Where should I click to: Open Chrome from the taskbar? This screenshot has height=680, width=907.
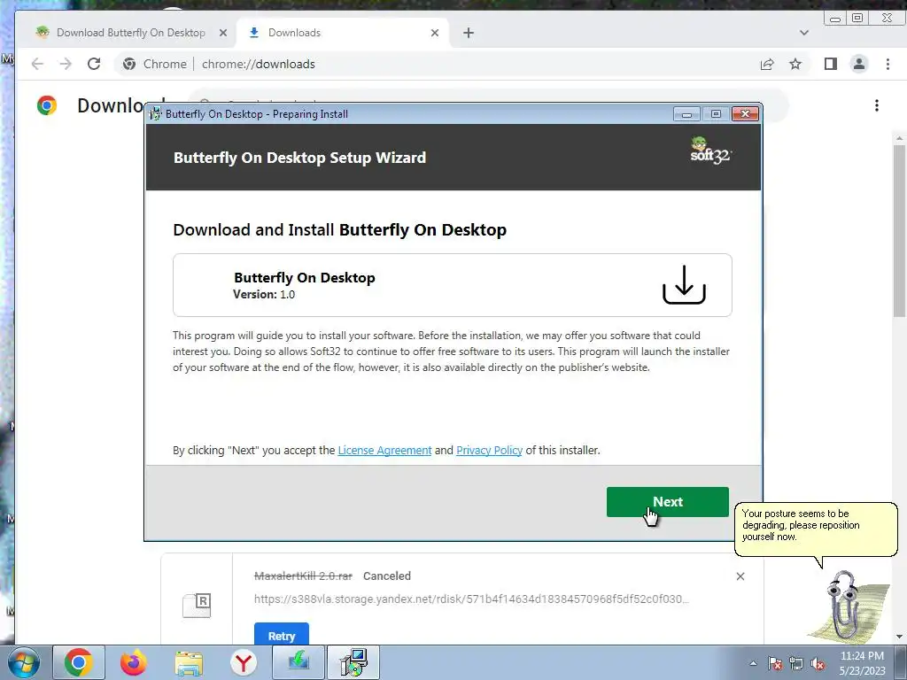(x=79, y=662)
